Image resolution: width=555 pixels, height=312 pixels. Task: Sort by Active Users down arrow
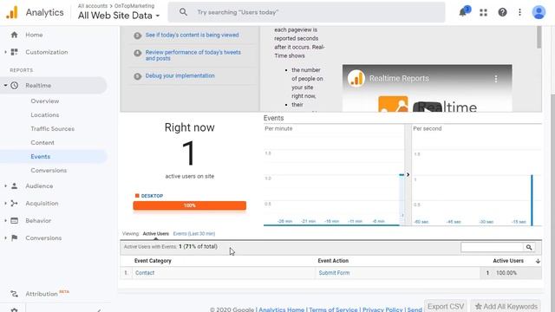[538, 261]
